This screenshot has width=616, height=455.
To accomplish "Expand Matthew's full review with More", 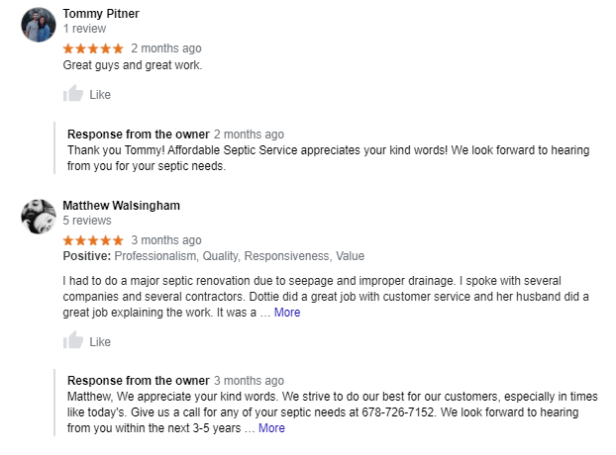I will click(x=287, y=313).
